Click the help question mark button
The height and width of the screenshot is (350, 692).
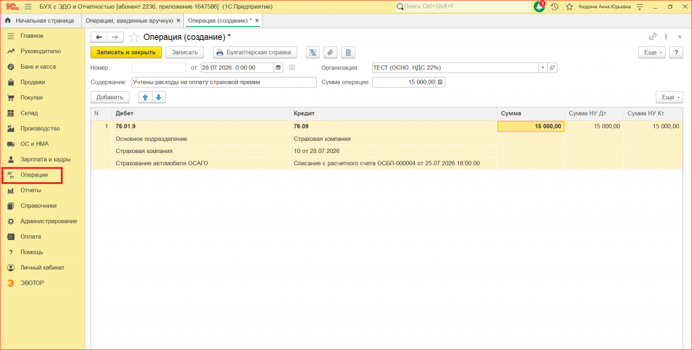(676, 53)
